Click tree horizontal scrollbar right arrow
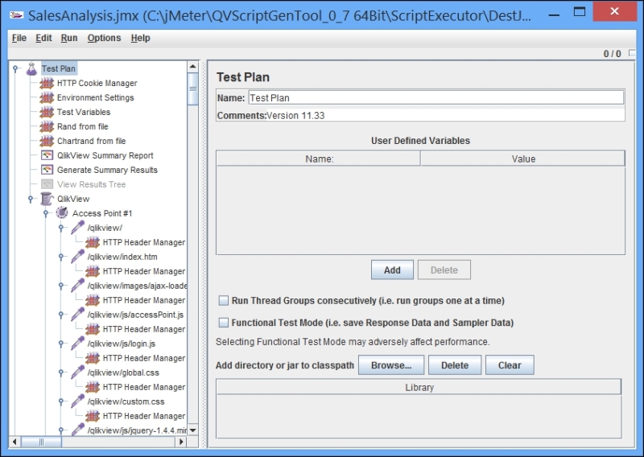Viewport: 644px width, 457px height. pyautogui.click(x=181, y=442)
